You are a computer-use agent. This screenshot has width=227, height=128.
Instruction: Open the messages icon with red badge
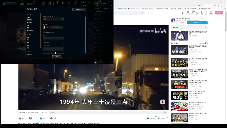(193, 13)
